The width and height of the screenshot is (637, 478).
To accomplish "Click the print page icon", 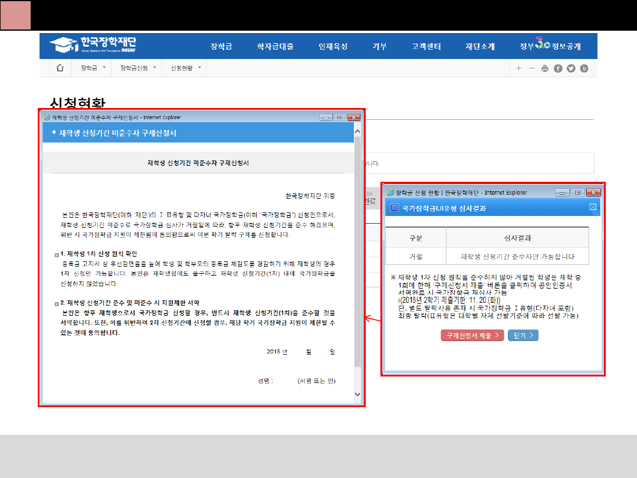I will click(x=545, y=68).
